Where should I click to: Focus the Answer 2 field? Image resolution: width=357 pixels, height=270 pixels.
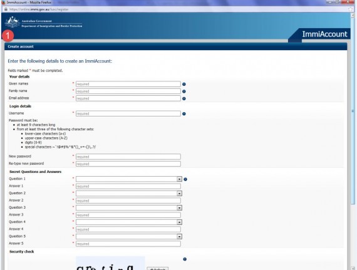coord(128,201)
